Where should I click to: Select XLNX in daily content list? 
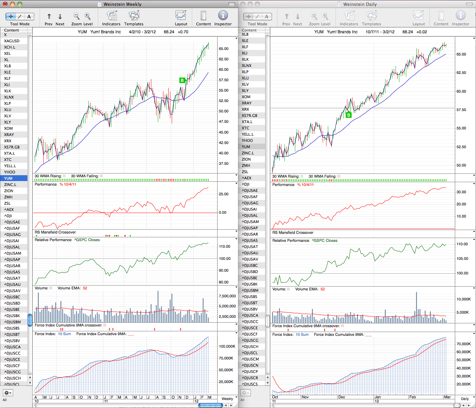[252, 66]
